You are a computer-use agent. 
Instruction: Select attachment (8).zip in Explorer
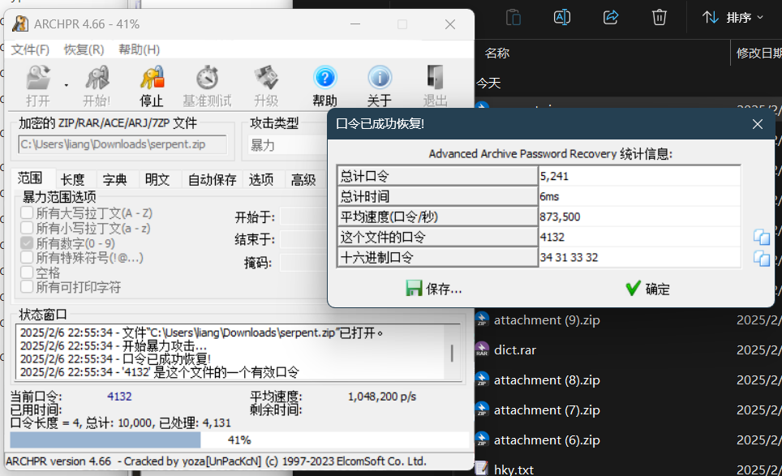point(547,380)
